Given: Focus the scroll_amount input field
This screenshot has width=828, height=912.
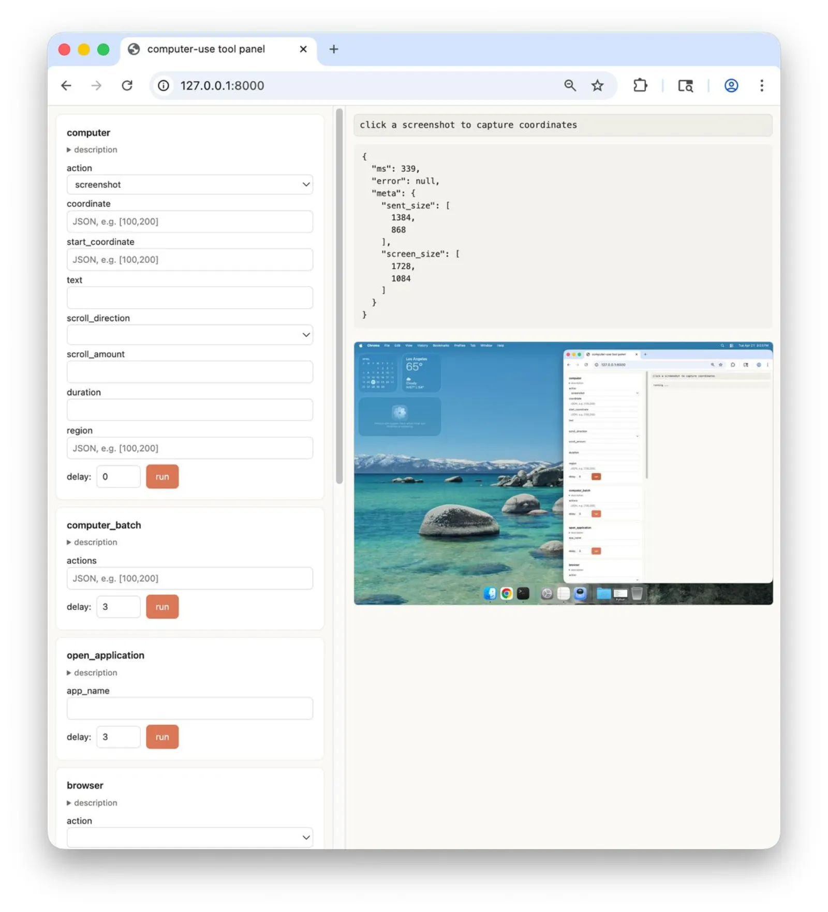Looking at the screenshot, I should pyautogui.click(x=190, y=372).
